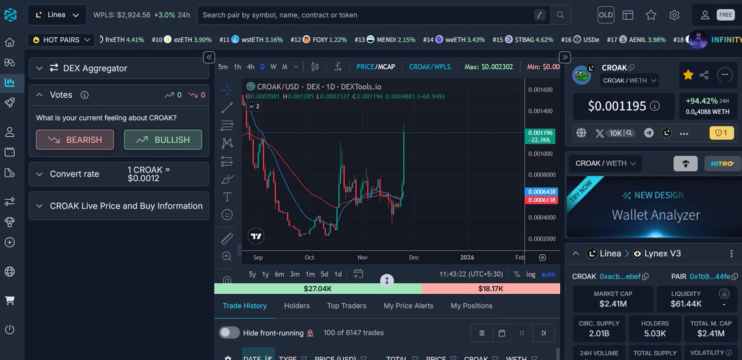
Task: Collapse the Votes panel
Action: click(40, 95)
